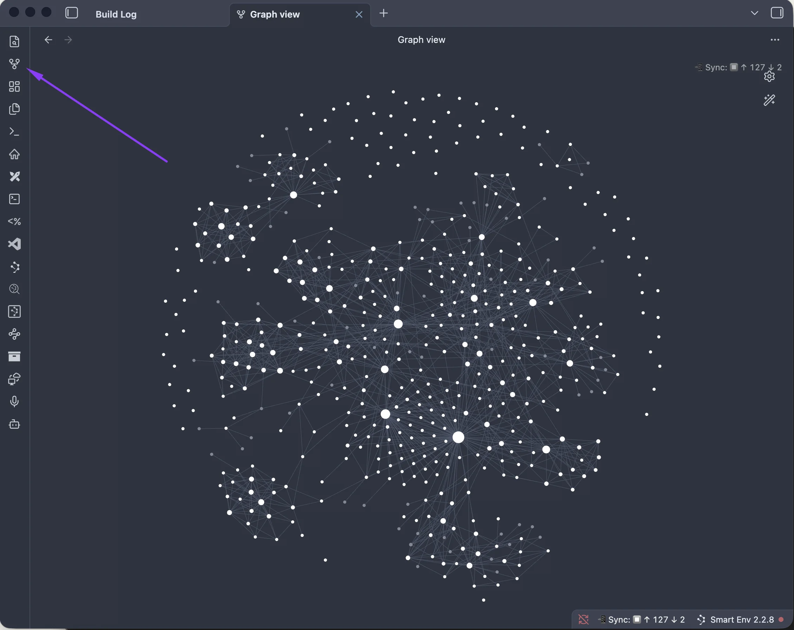Click the red sync-disabled status icon

(x=583, y=619)
